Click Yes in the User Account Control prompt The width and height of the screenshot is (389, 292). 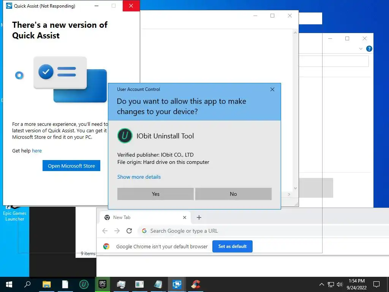coord(155,194)
